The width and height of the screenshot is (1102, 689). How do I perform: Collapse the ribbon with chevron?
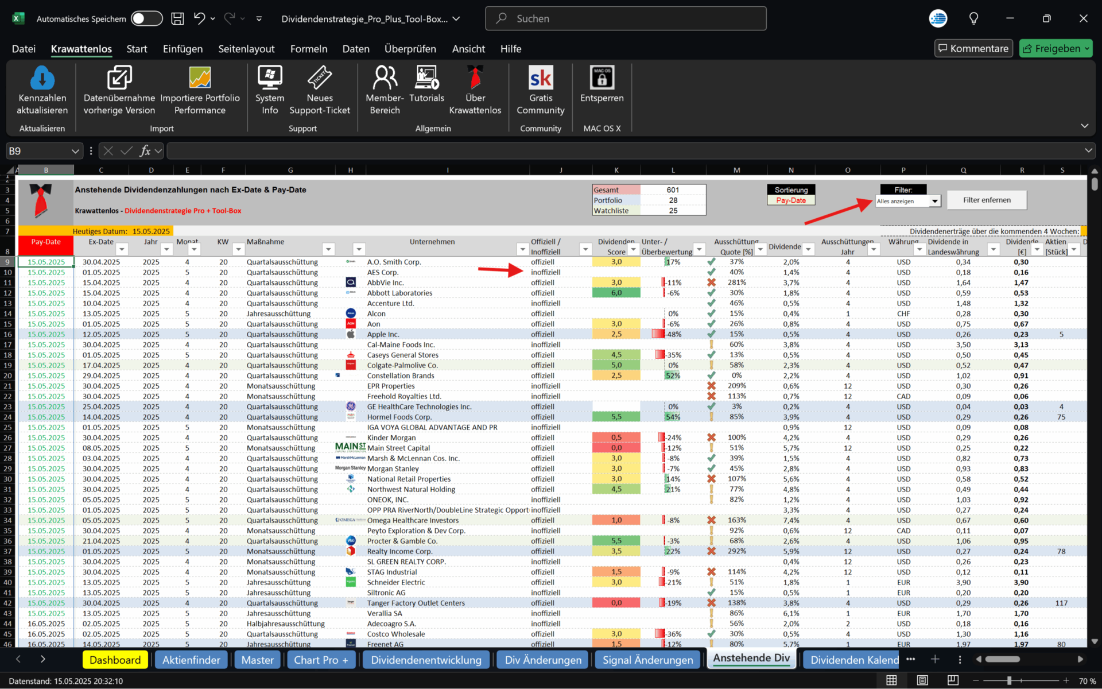1084,126
